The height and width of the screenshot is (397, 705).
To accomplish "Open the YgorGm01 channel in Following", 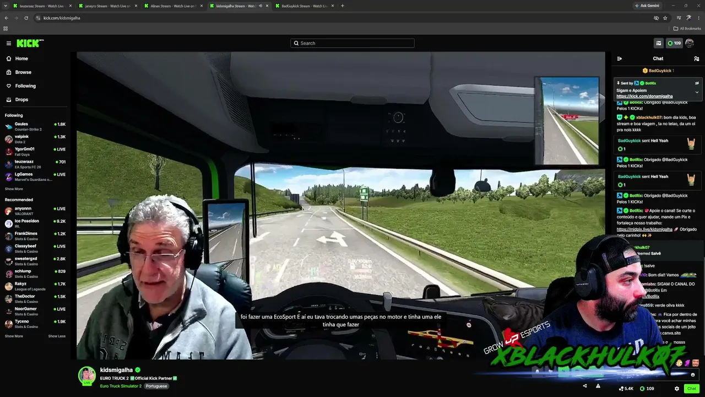I will (35, 152).
